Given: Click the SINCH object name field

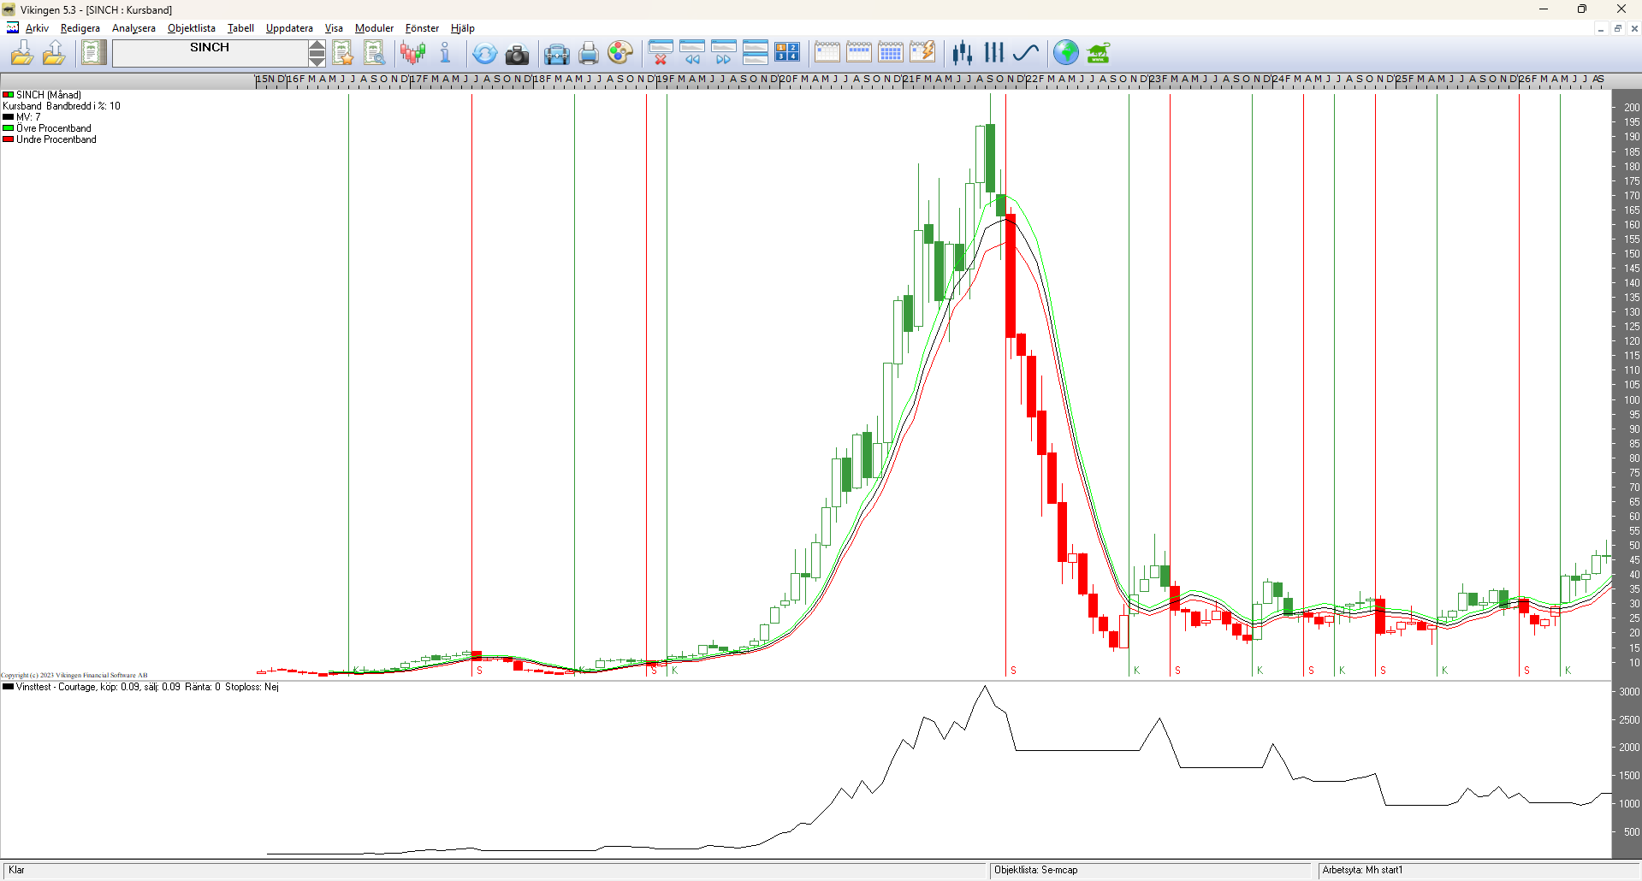Looking at the screenshot, I should [x=210, y=53].
